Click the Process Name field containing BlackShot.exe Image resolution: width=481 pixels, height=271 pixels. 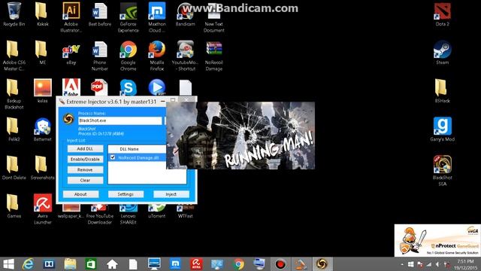(x=119, y=120)
